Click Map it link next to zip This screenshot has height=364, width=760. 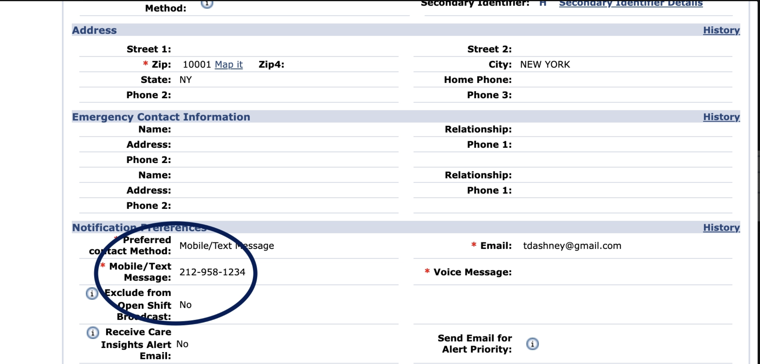pos(228,64)
